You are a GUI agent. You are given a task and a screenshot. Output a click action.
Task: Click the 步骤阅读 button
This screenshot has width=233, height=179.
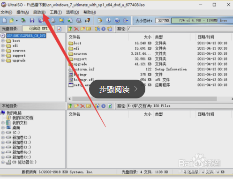coord(117,89)
